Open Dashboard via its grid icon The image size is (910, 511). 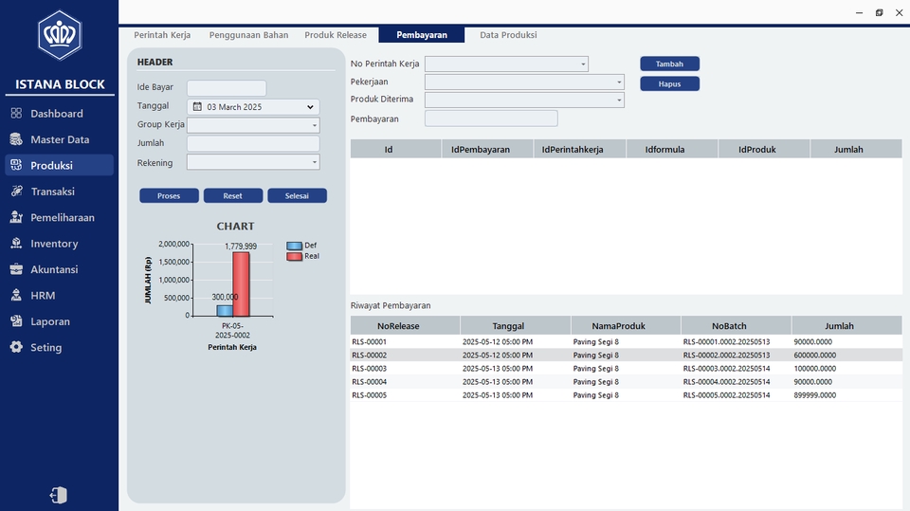[16, 113]
